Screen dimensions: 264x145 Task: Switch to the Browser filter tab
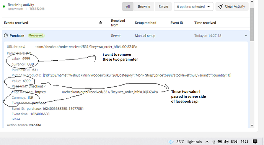[144, 6]
